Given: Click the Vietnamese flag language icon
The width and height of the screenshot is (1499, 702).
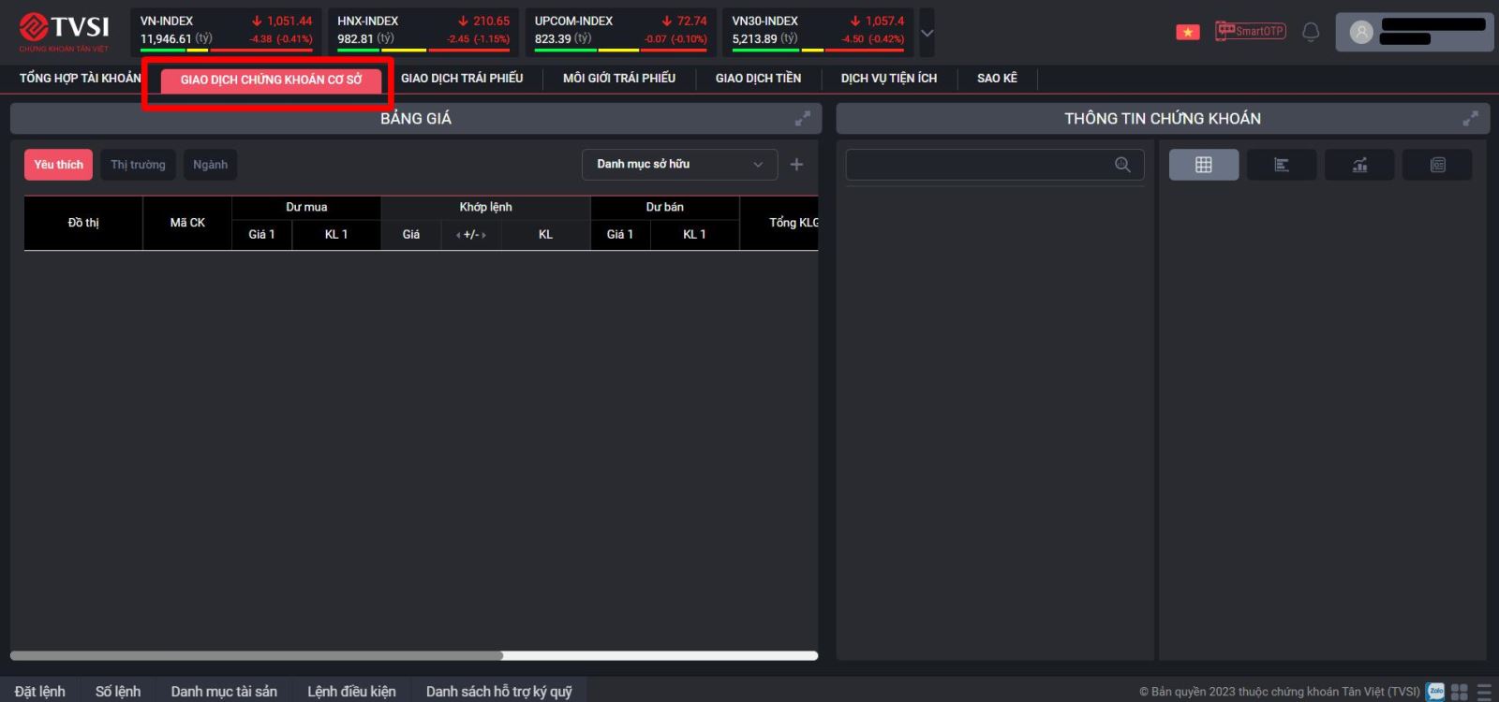Looking at the screenshot, I should [x=1187, y=32].
